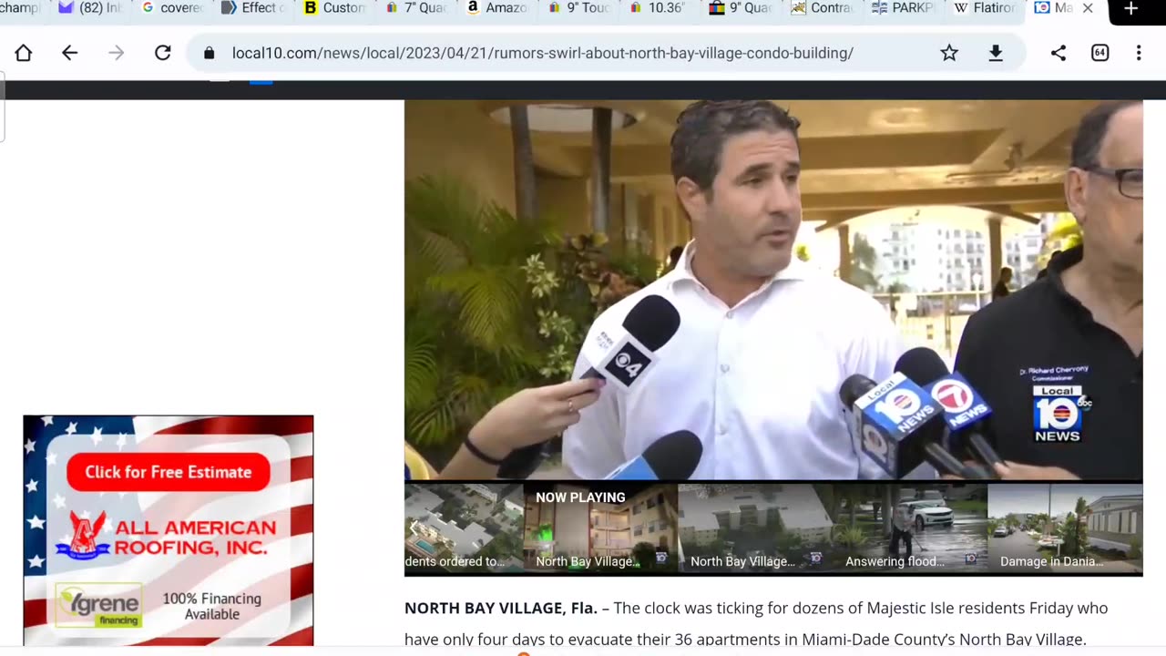Screen dimensions: 1166x656
Task: Switch to the 'Effect' tab
Action: tap(252, 8)
